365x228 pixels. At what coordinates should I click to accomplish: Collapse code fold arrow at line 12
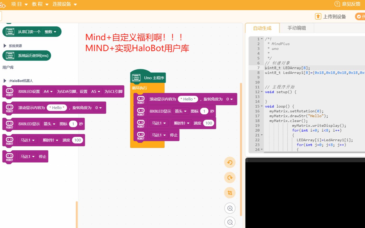(262, 92)
